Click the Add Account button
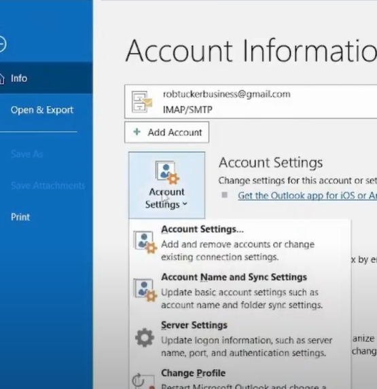 (167, 132)
